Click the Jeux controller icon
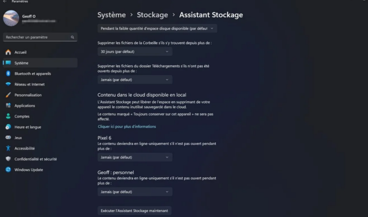Viewport: 368px width, 217px height. [x=8, y=138]
